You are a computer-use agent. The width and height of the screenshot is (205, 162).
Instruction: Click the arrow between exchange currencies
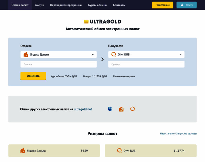[102, 59]
